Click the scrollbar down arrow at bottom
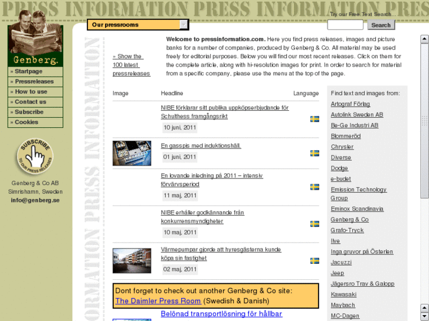This screenshot has height=321, width=429. tap(424, 316)
